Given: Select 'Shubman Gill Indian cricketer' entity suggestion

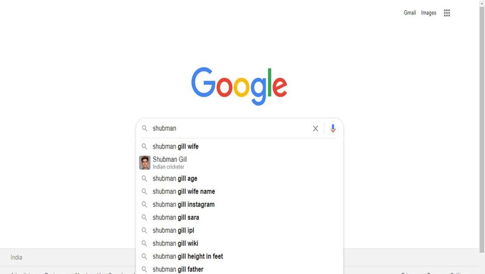Looking at the screenshot, I should (239, 162).
